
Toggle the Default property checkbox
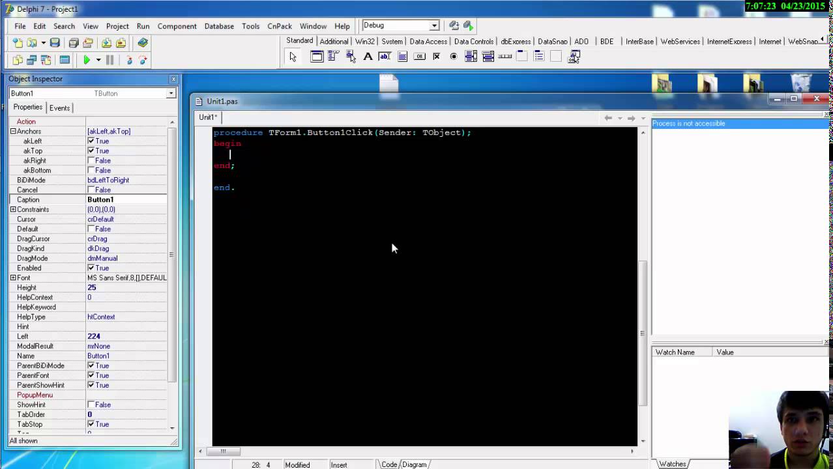pos(91,229)
